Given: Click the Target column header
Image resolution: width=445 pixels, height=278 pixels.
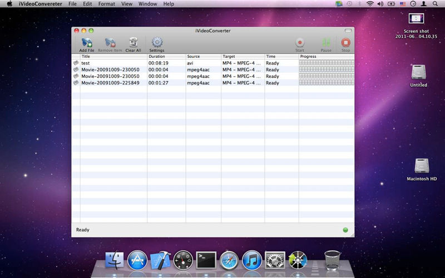Looking at the screenshot, I should coord(243,57).
